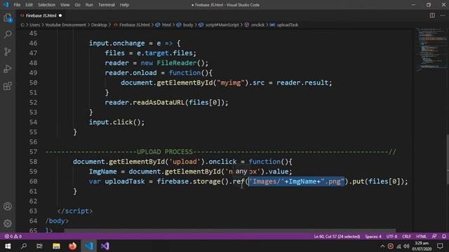Open the Edit menu

29,5
